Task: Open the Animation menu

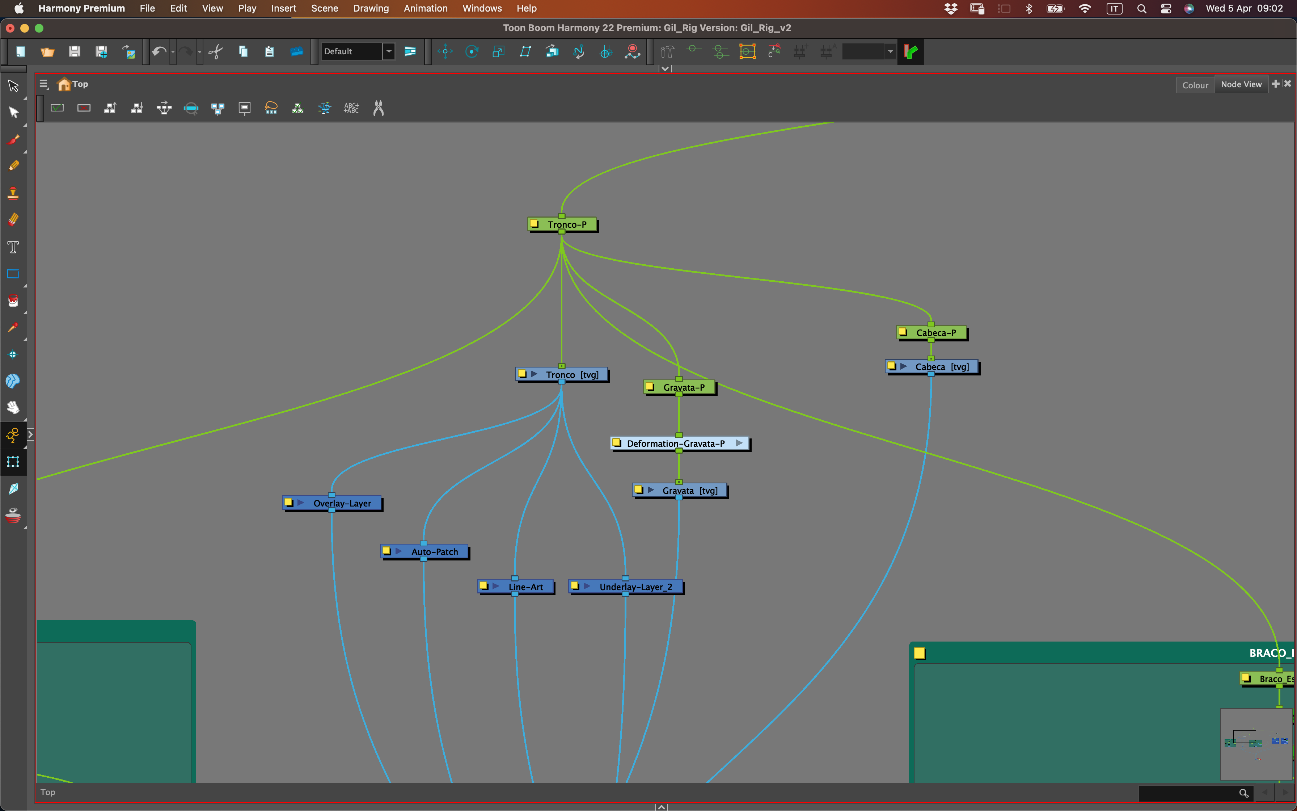Action: click(x=425, y=8)
